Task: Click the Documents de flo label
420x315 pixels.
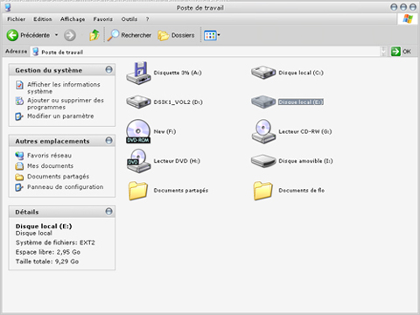Action: tap(302, 191)
